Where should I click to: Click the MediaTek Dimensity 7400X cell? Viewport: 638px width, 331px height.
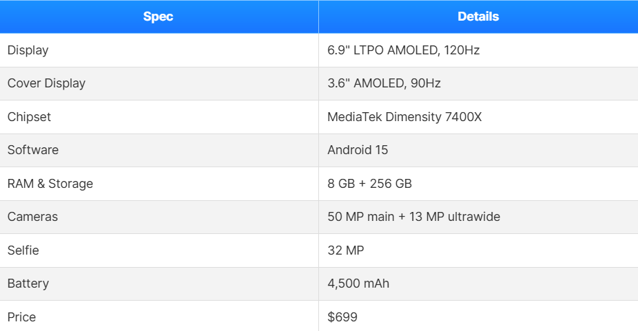[x=405, y=117]
